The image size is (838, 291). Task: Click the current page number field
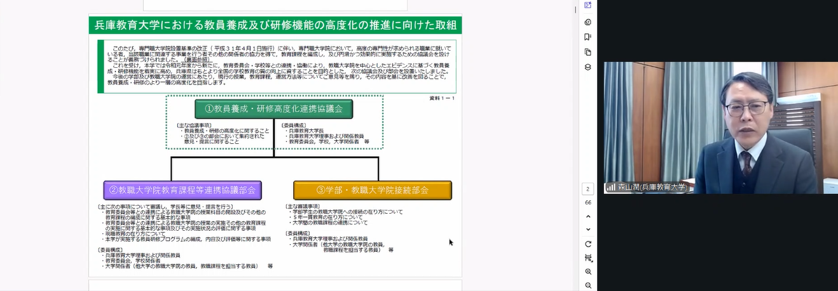click(588, 189)
